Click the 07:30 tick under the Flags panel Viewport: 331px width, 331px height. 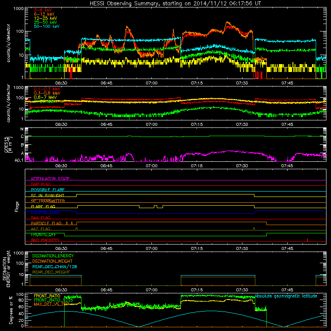(242, 249)
